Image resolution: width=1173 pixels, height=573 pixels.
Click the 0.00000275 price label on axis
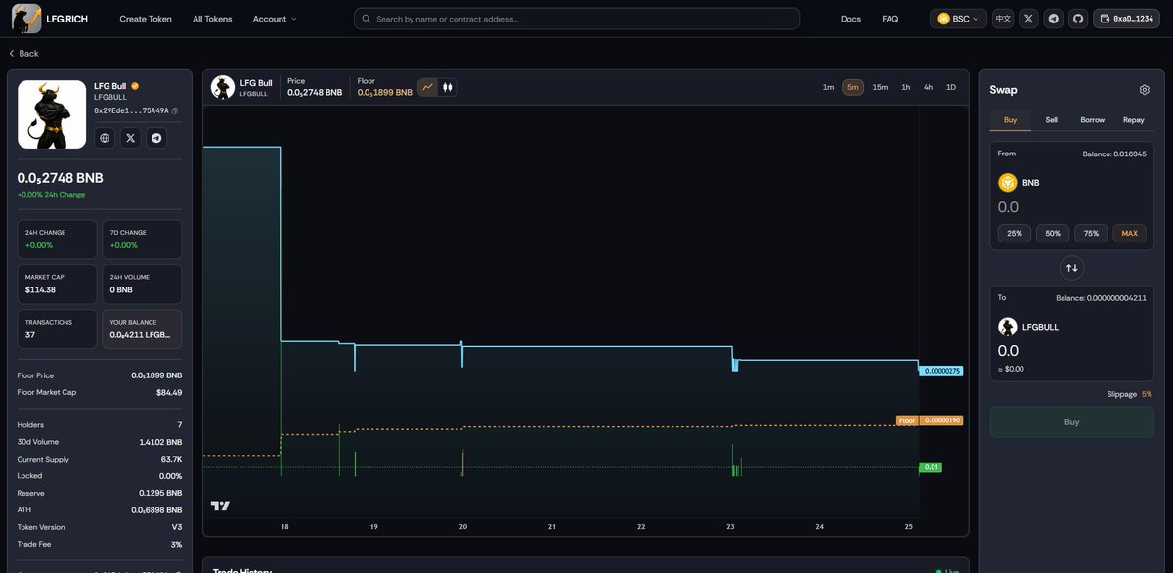click(x=941, y=371)
